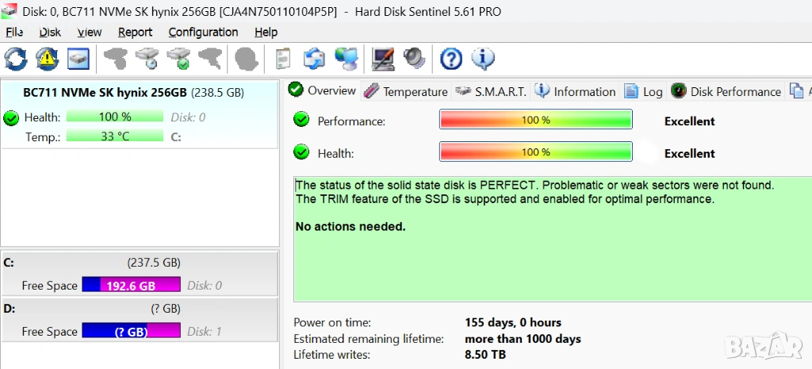Open the Disk Performance tab
Viewport: 812px width, 369px height.
coord(726,91)
